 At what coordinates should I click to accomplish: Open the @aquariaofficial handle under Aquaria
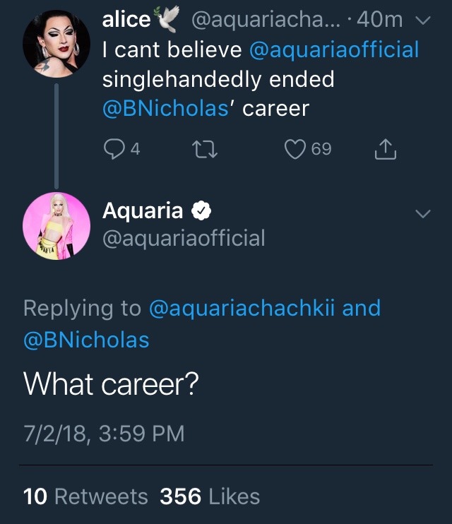184,238
